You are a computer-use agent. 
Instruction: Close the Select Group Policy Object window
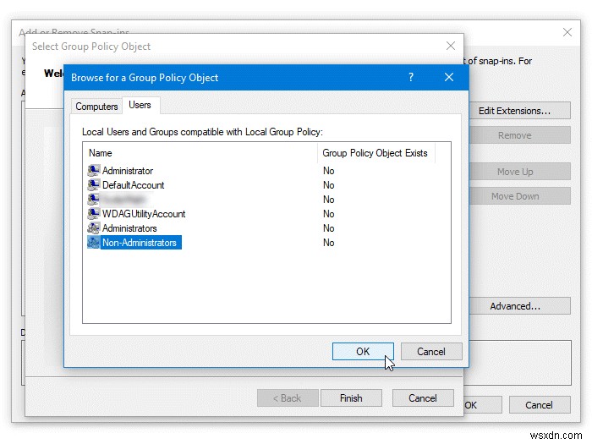click(x=451, y=46)
